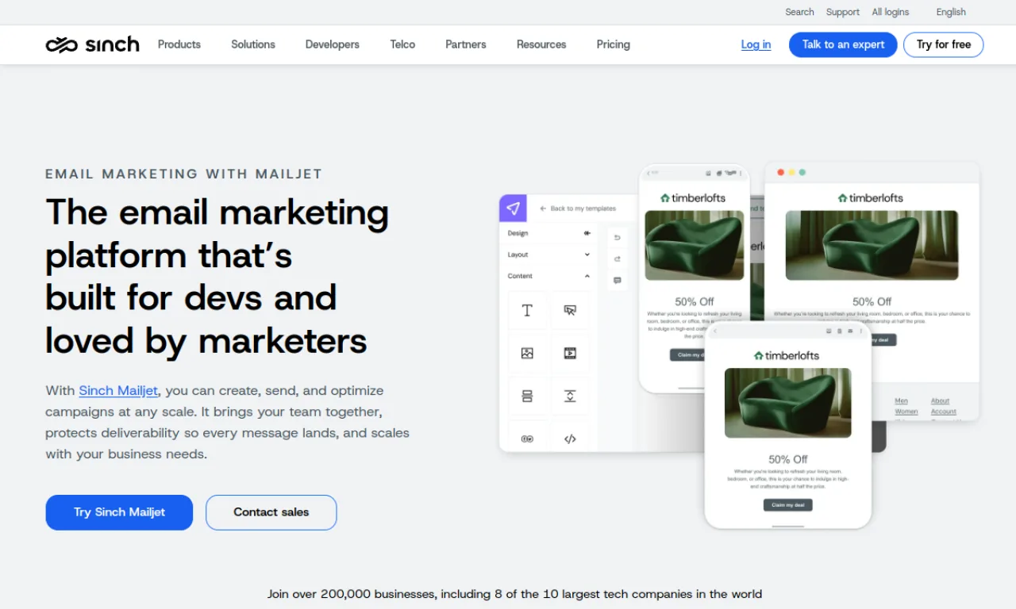
Task: Click the yellow dot in browser mockup
Action: [791, 172]
